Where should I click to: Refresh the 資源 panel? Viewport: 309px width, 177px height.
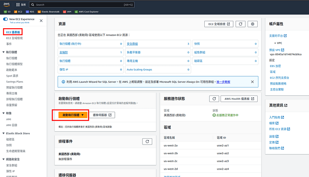(241, 24)
